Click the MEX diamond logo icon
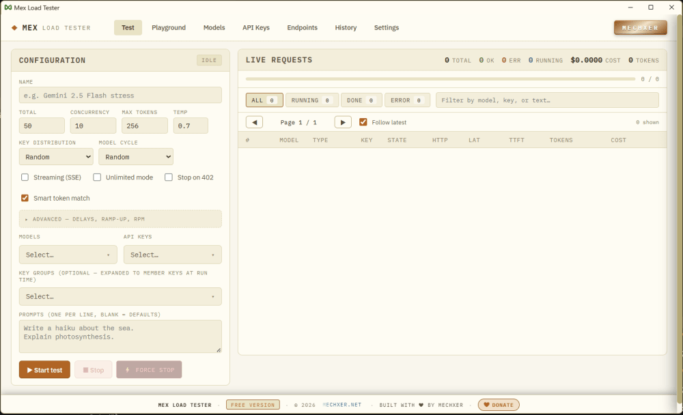The width and height of the screenshot is (683, 415). pyautogui.click(x=14, y=27)
